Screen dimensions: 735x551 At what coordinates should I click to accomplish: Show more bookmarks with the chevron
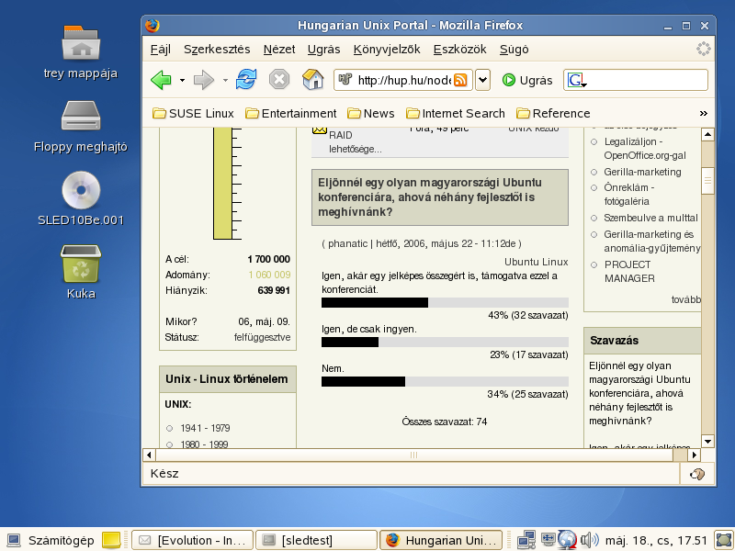tap(703, 113)
